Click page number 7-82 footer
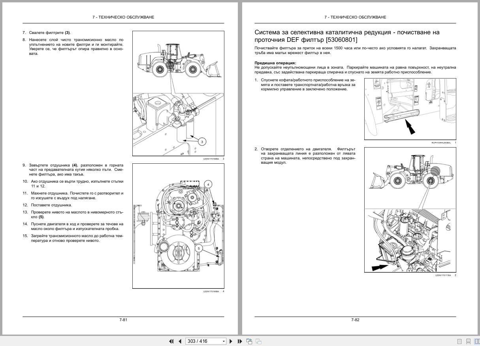This screenshot has height=346, width=480. click(x=355, y=320)
